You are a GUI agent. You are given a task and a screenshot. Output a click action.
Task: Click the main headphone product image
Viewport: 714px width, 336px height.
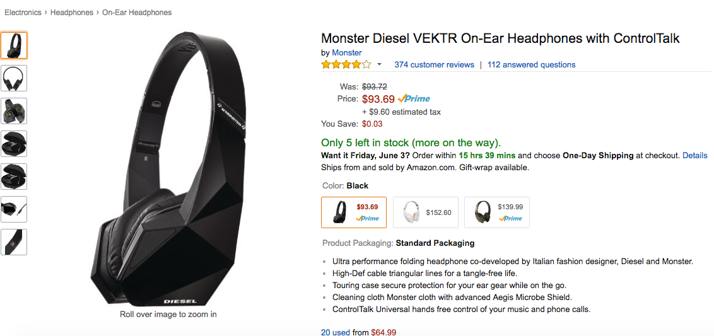tap(167, 170)
